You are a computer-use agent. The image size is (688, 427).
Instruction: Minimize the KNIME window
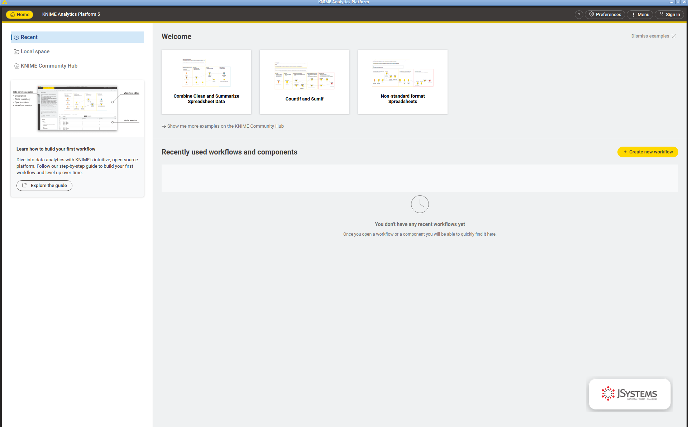tap(672, 2)
